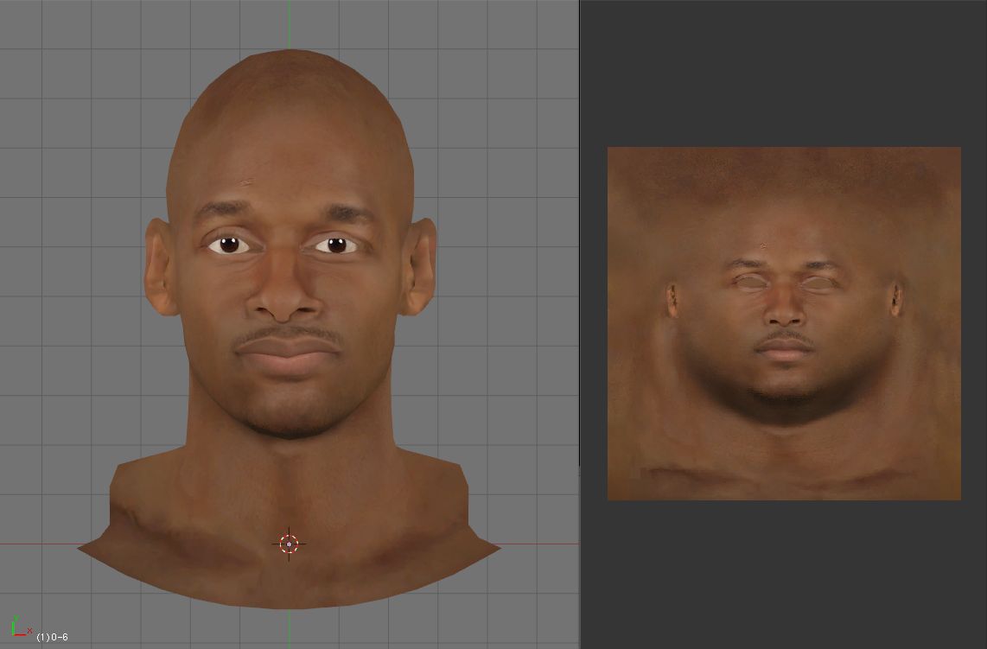Select the 3D model's eye on the viewport's right
987x649 pixels.
[x=336, y=245]
